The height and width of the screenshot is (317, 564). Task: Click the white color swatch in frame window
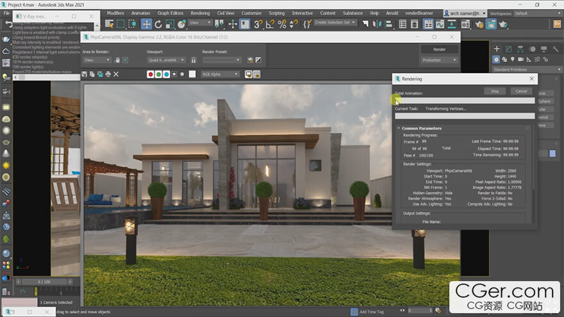coord(192,74)
